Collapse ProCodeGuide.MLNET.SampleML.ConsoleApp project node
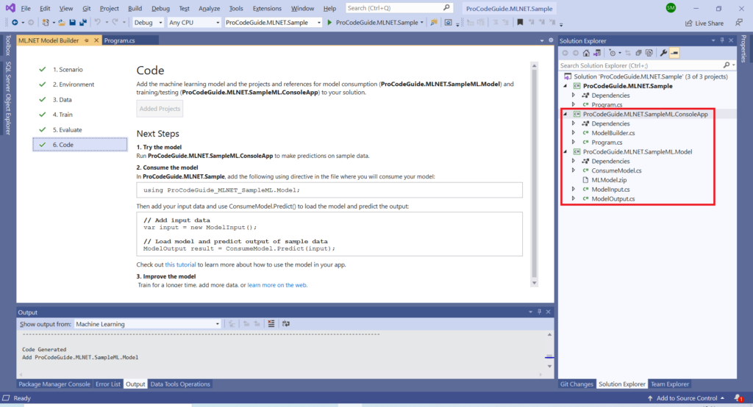The height and width of the screenshot is (407, 753). point(565,114)
